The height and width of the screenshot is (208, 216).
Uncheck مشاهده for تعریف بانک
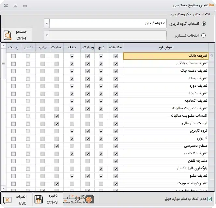(x=116, y=56)
